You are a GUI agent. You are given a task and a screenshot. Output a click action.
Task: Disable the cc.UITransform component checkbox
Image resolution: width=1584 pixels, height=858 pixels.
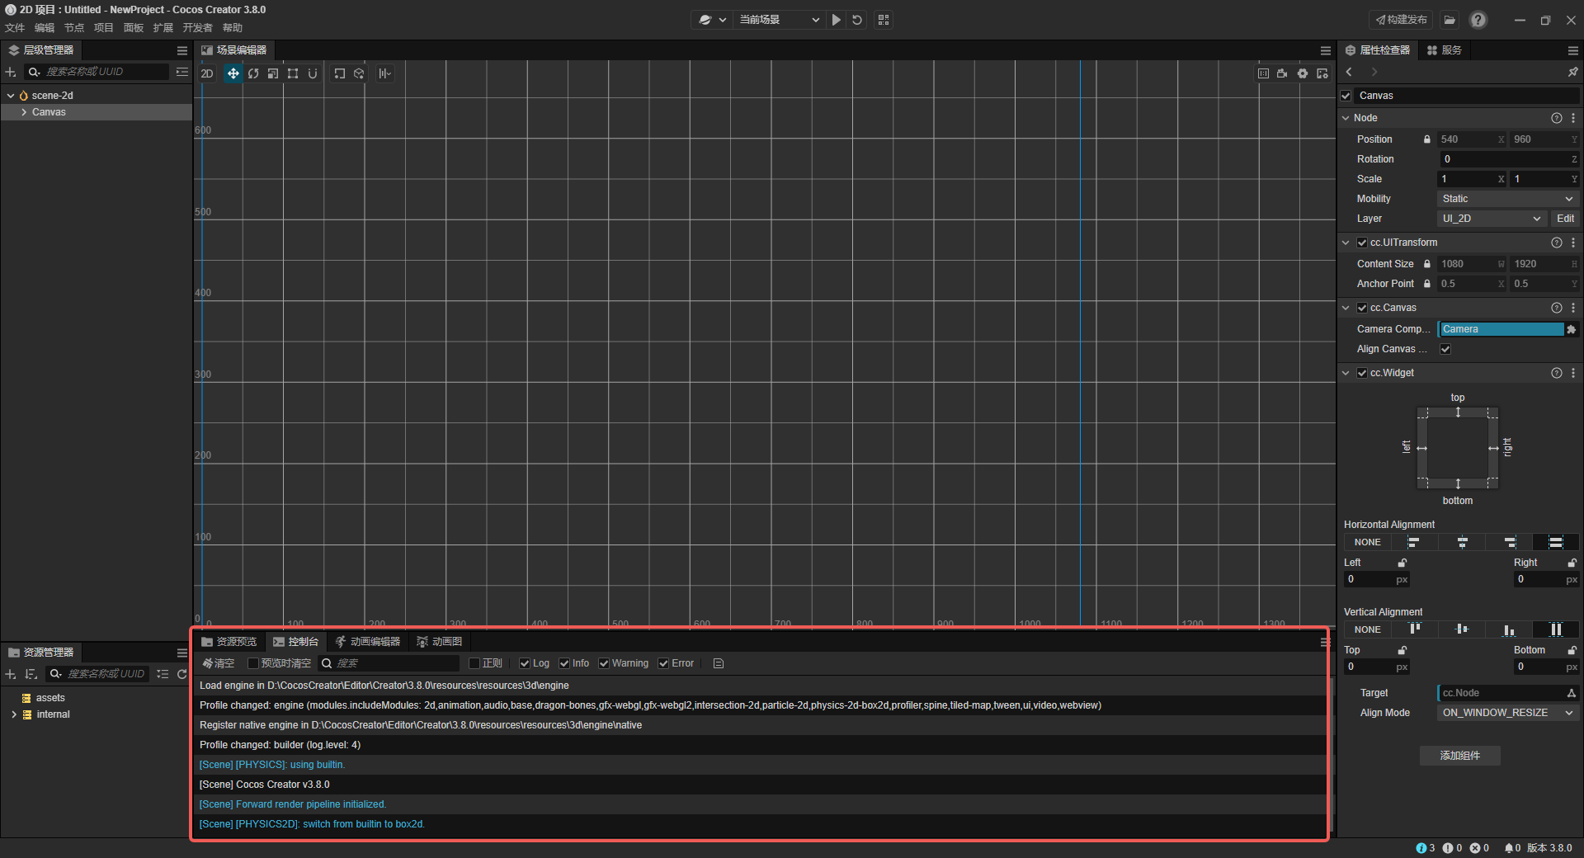[x=1362, y=243]
